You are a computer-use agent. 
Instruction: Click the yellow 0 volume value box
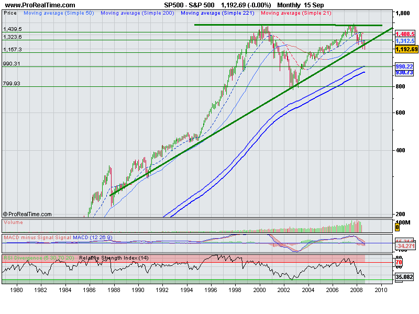(398, 227)
